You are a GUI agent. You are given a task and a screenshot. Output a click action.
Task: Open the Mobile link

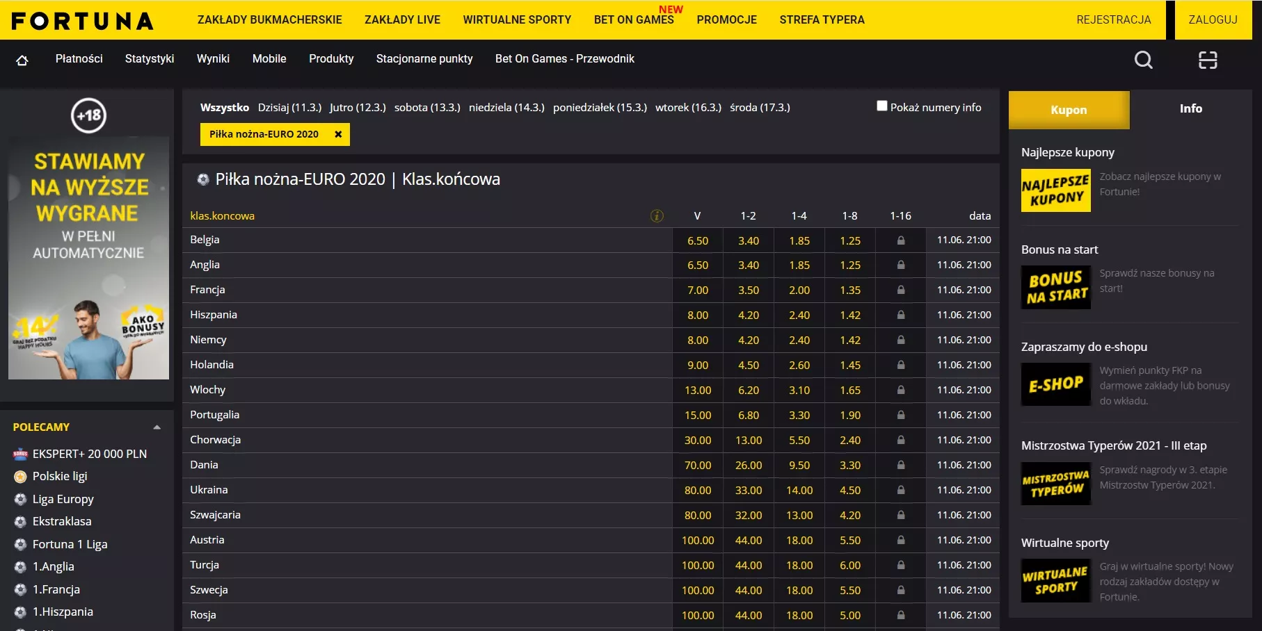269,59
